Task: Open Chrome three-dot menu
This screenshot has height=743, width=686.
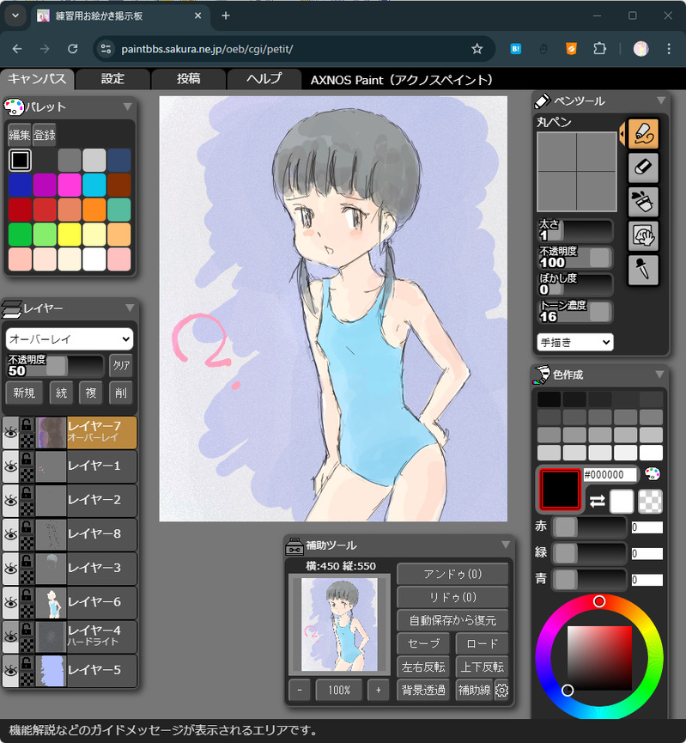Action: click(x=669, y=49)
